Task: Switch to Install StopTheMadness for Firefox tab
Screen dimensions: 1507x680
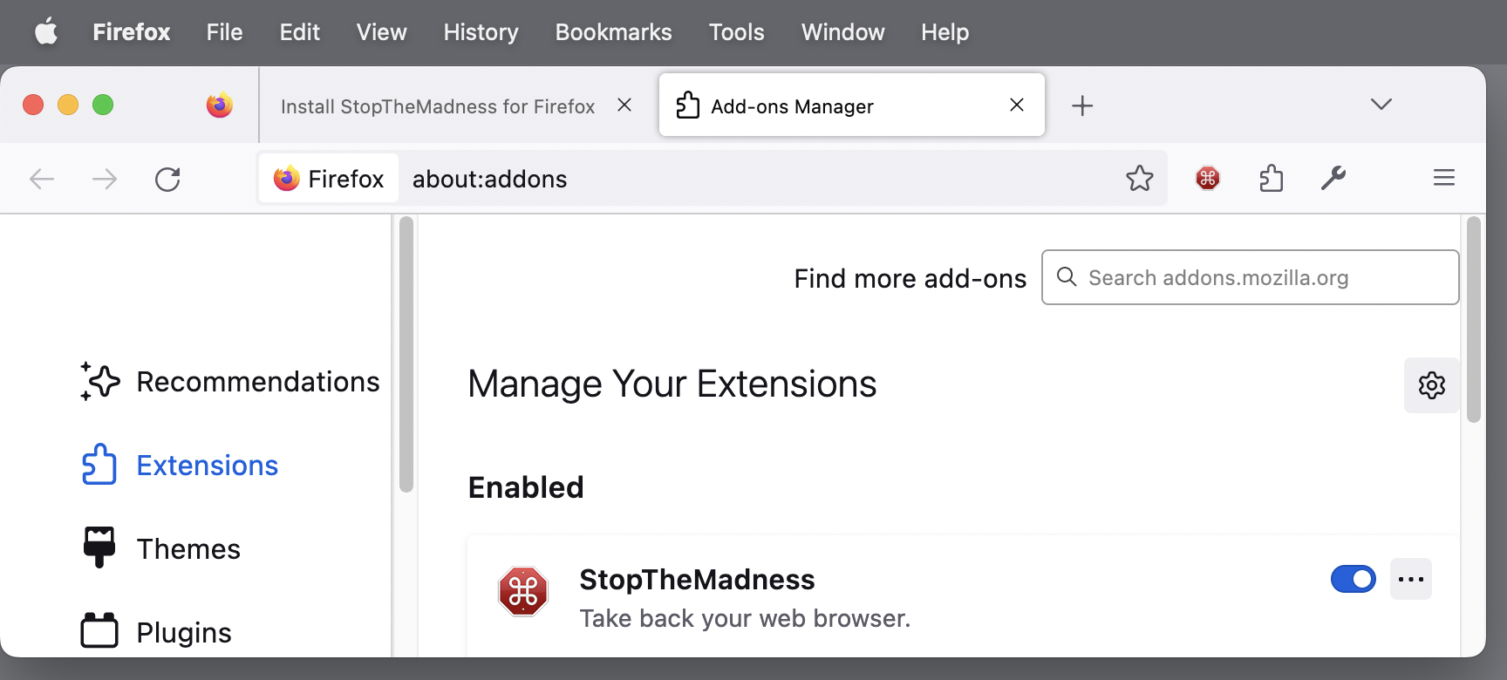Action: tap(438, 106)
